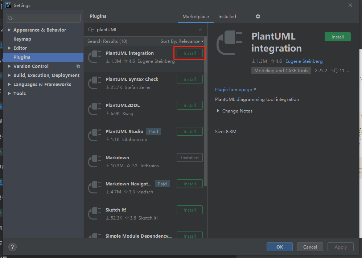The width and height of the screenshot is (362, 258).
Task: Click the plugin list vertical scrollbar
Action: pos(206,109)
